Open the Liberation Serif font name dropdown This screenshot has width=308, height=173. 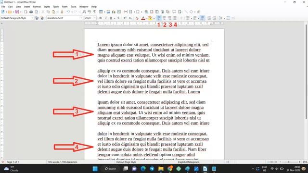81,18
